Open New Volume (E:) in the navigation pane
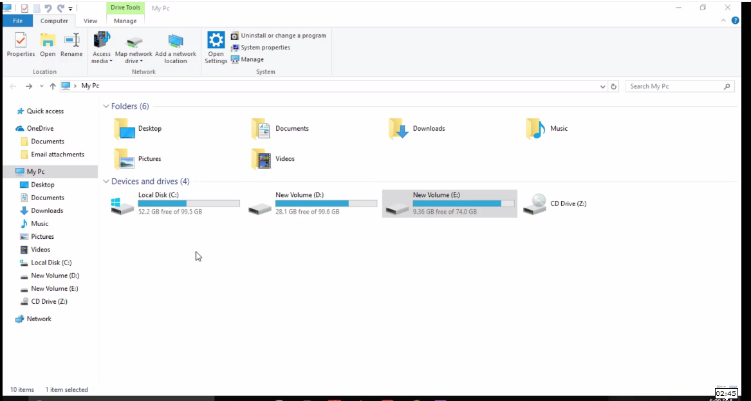The width and height of the screenshot is (751, 401). pyautogui.click(x=50, y=288)
